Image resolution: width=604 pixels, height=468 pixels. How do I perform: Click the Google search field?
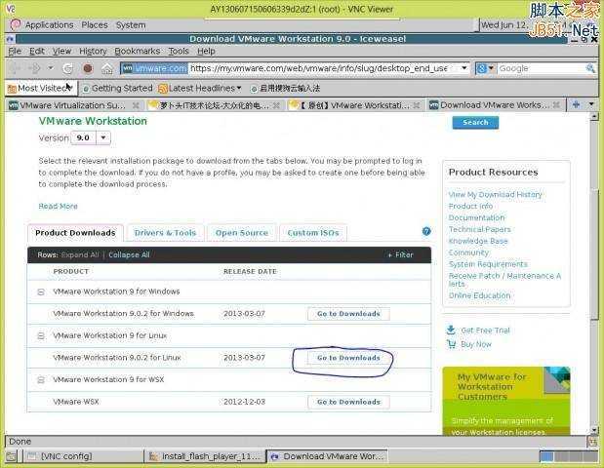[541, 68]
